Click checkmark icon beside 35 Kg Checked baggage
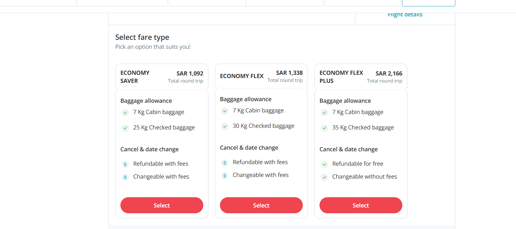Image resolution: width=516 pixels, height=229 pixels. click(x=324, y=128)
